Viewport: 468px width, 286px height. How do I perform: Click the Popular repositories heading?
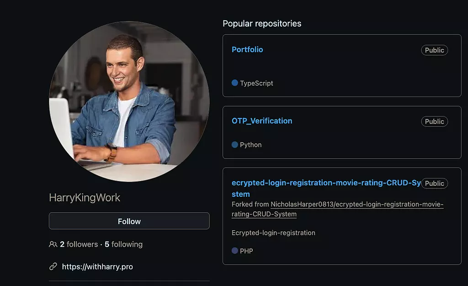pos(262,23)
